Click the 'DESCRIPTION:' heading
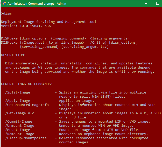This screenshot has width=162, height=147. click(13, 55)
